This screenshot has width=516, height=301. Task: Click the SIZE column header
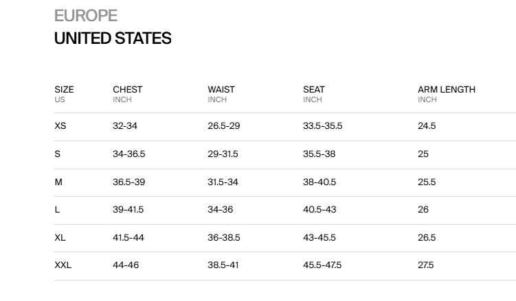(x=64, y=90)
